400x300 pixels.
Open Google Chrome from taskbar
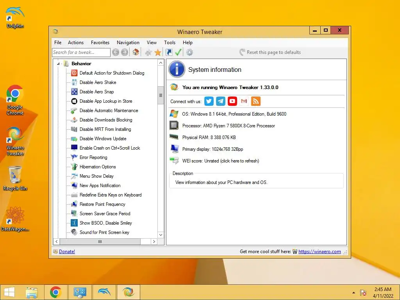(x=55, y=292)
